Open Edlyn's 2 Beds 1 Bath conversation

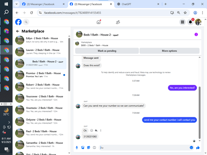(40, 40)
